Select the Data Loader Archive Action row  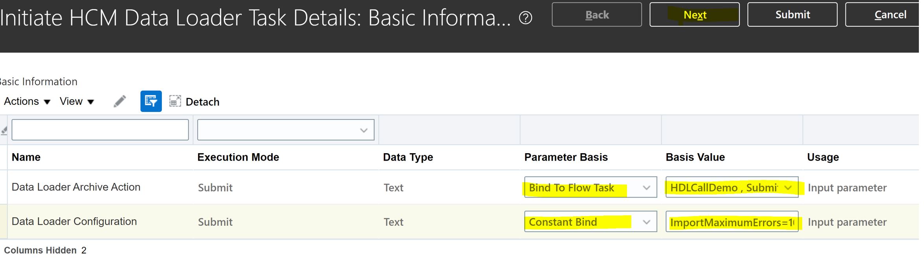76,187
